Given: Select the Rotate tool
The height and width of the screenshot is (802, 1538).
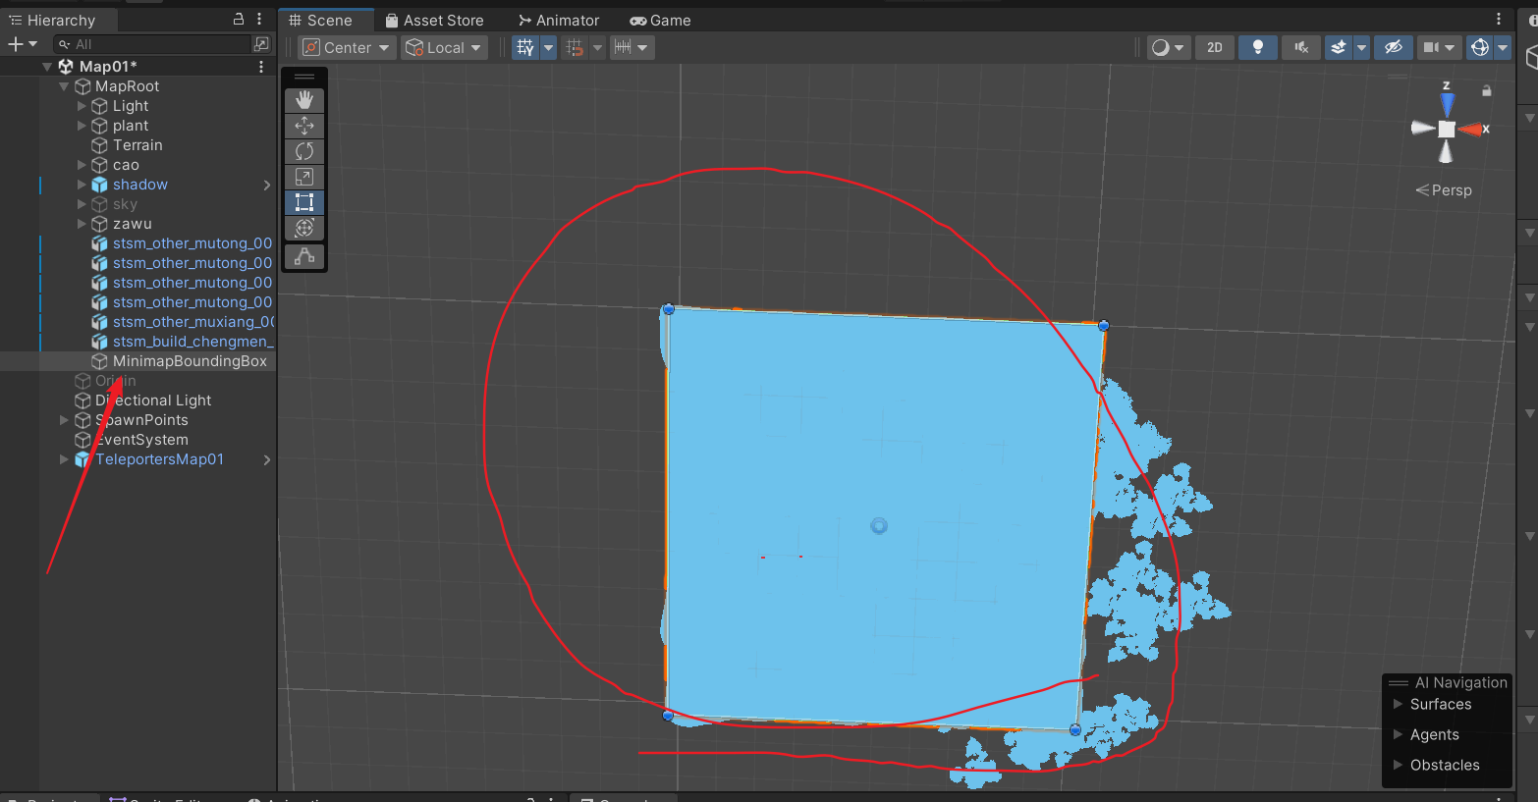Looking at the screenshot, I should click(304, 151).
